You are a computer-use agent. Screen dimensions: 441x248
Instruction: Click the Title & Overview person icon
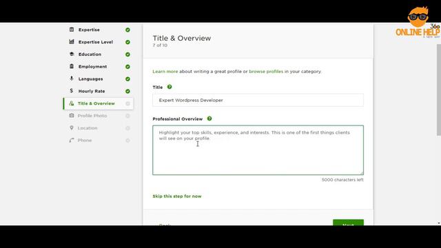(x=72, y=103)
